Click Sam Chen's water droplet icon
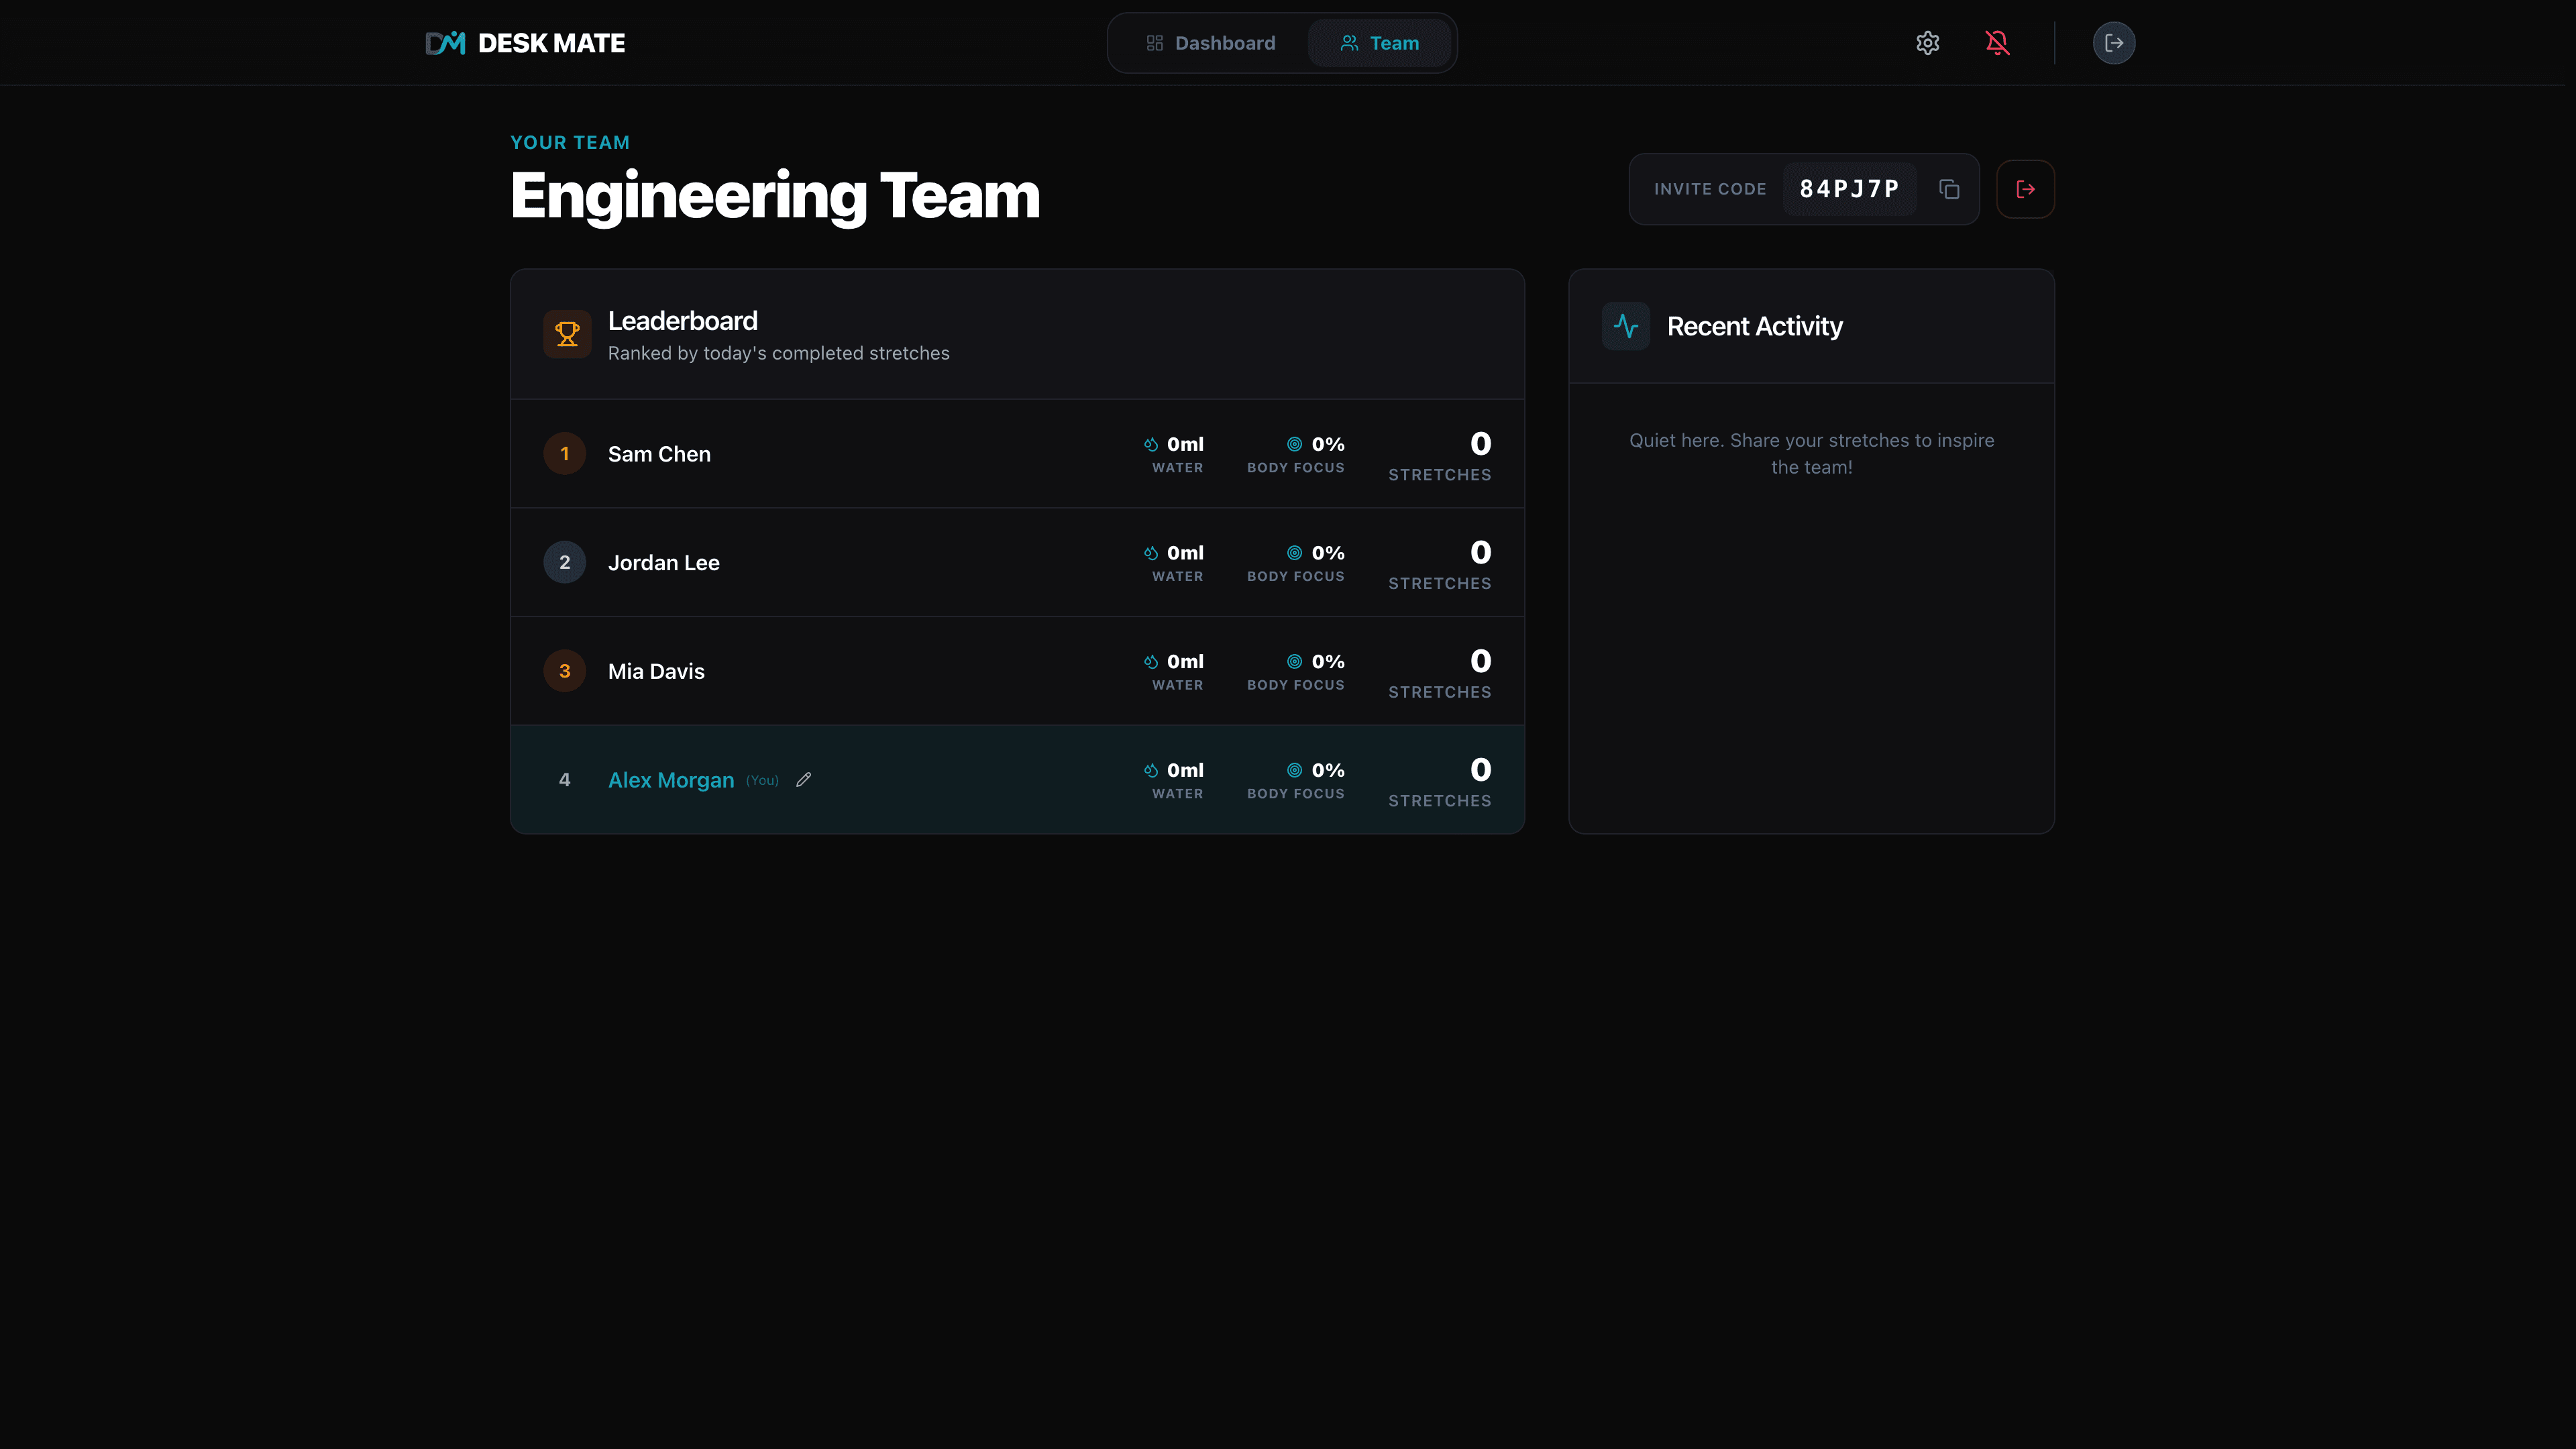The width and height of the screenshot is (2576, 1449). click(x=1151, y=444)
